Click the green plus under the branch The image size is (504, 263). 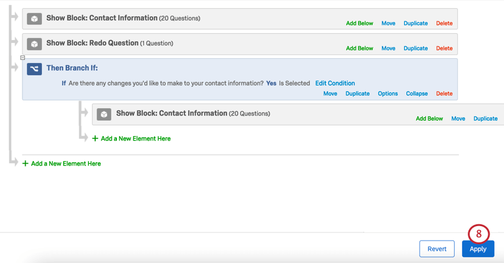coord(95,139)
